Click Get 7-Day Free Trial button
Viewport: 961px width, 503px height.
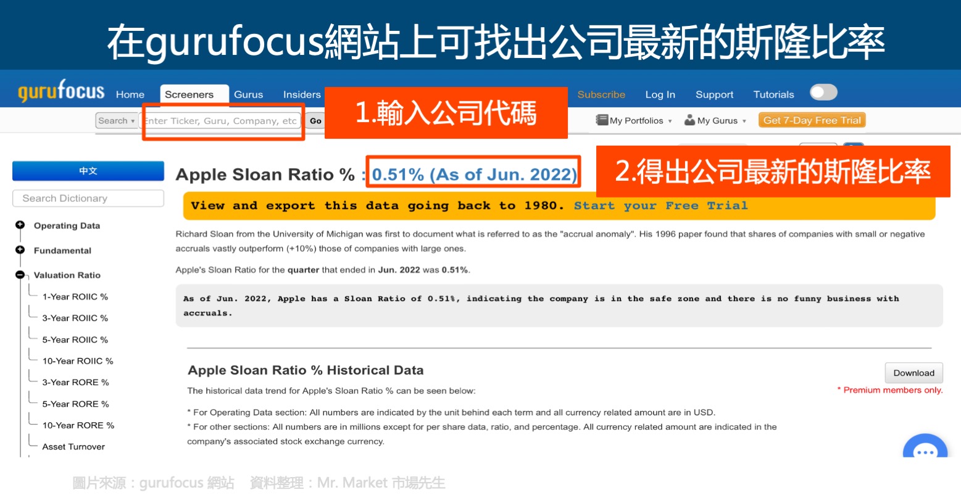pyautogui.click(x=812, y=120)
